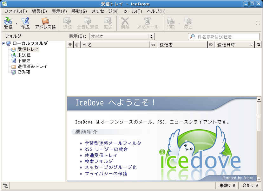Click the 転送 forward toolbar icon

click(108, 23)
